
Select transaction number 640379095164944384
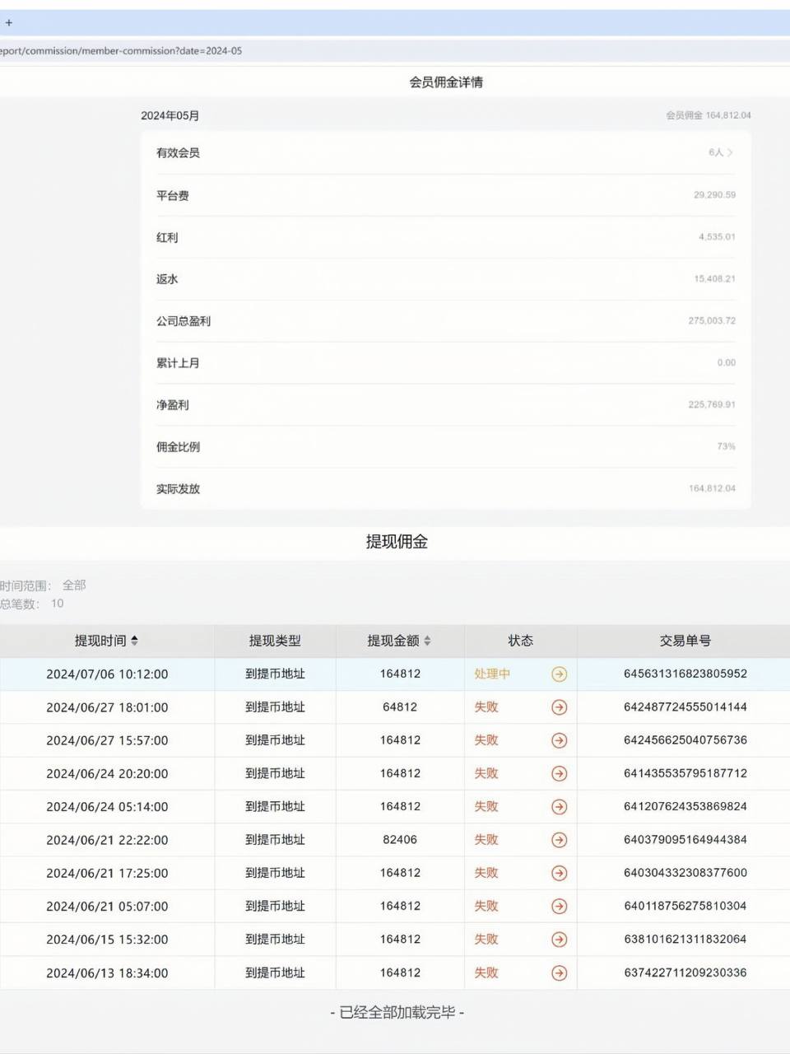coord(685,839)
